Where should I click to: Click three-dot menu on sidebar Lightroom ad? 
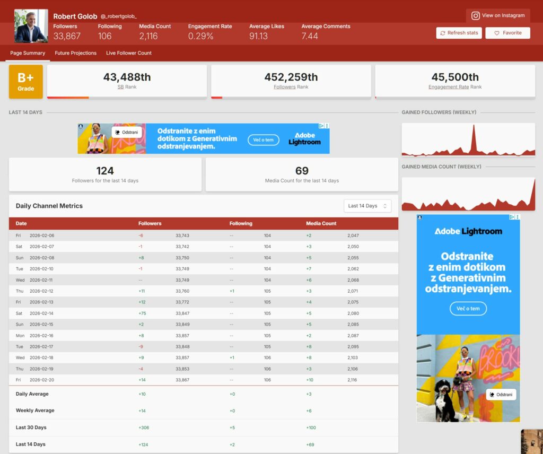pyautogui.click(x=518, y=217)
